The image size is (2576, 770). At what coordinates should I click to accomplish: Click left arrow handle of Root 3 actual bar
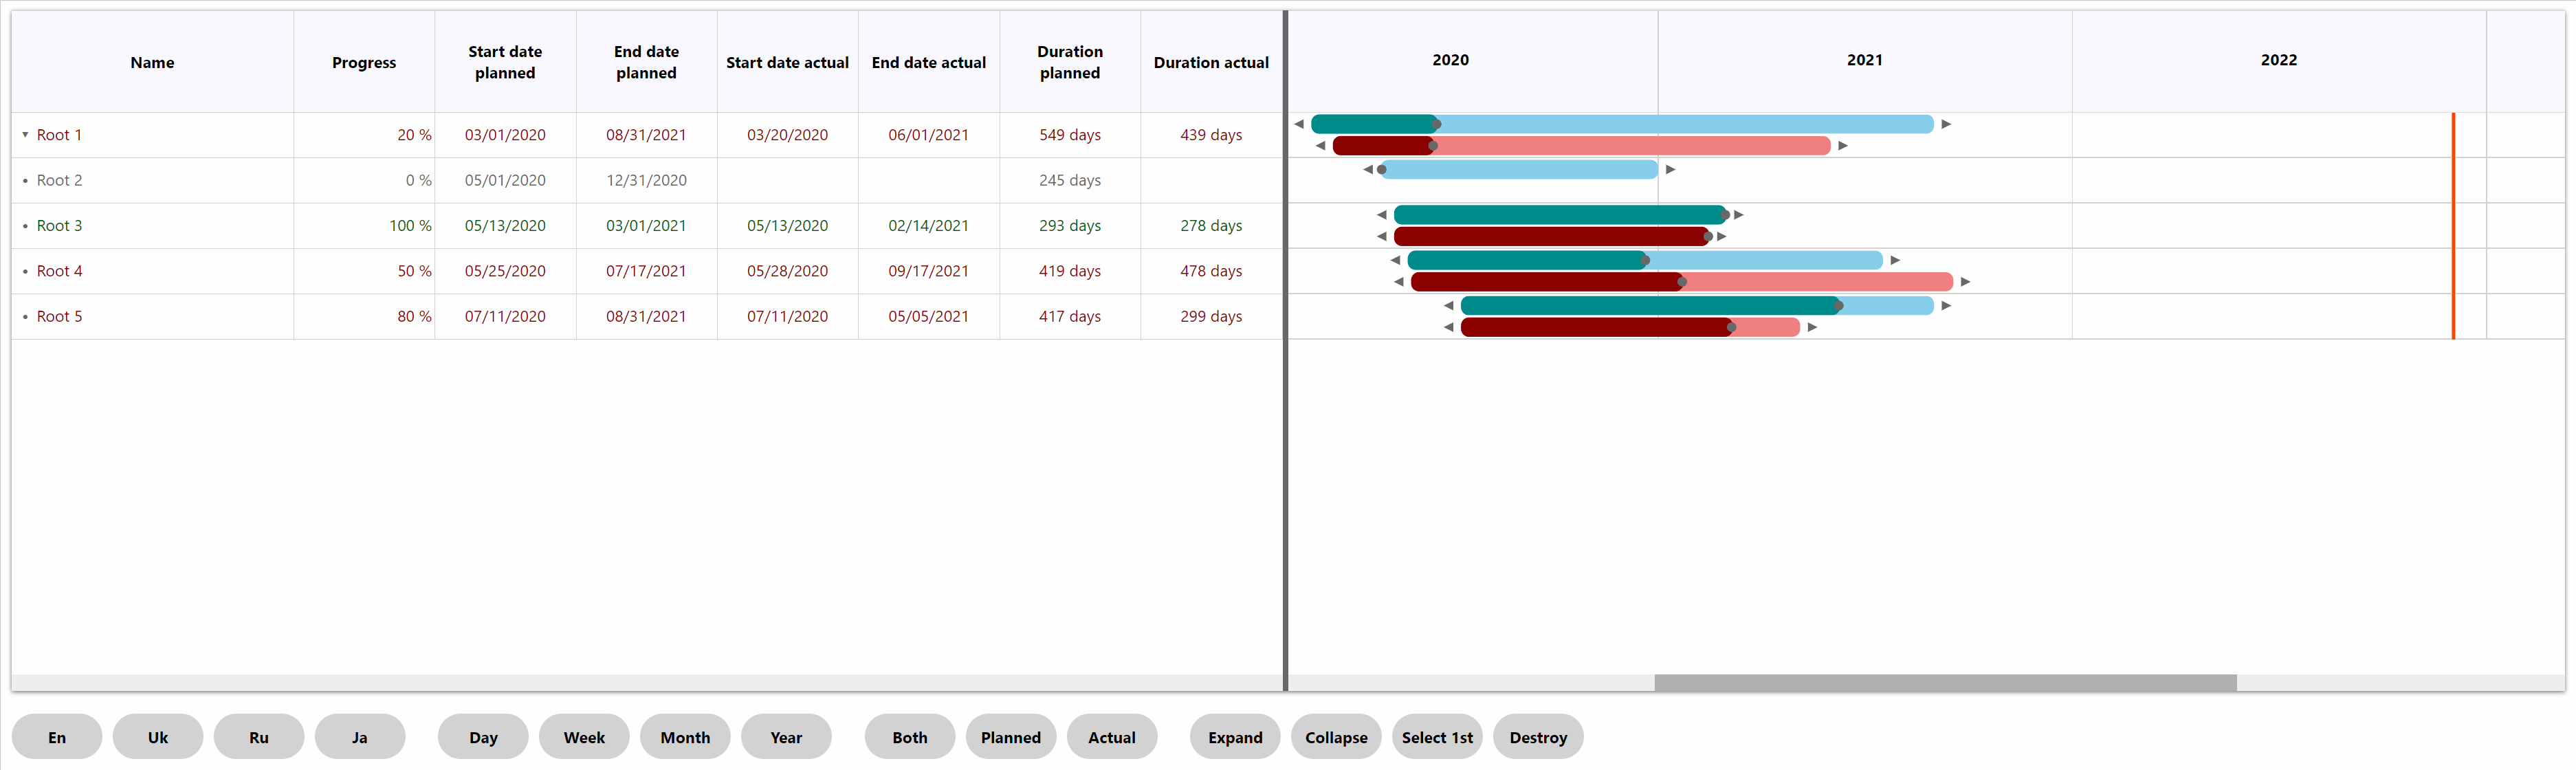1382,237
